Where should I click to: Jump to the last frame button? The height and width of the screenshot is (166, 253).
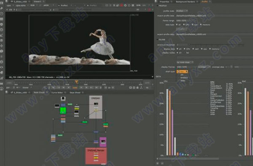click(97, 88)
